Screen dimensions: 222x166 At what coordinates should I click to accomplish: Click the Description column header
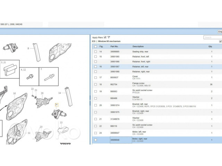[138, 46]
